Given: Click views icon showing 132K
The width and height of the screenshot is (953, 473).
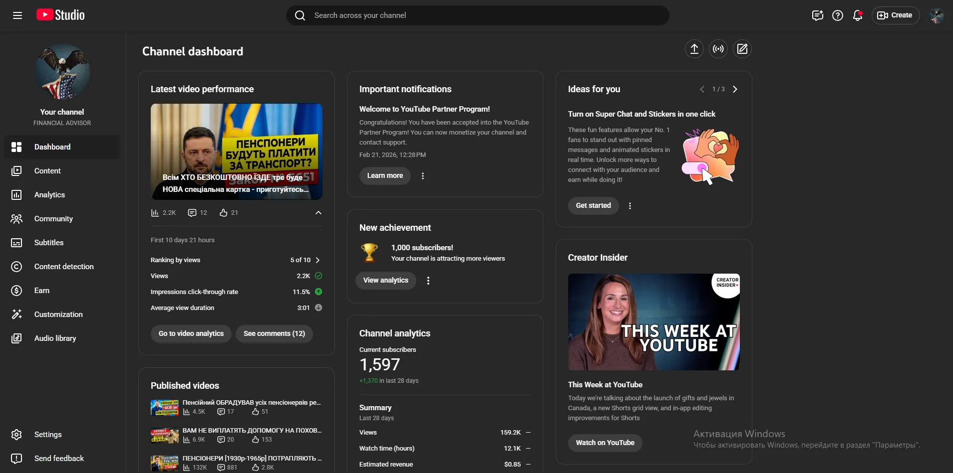Looking at the screenshot, I should click(186, 468).
